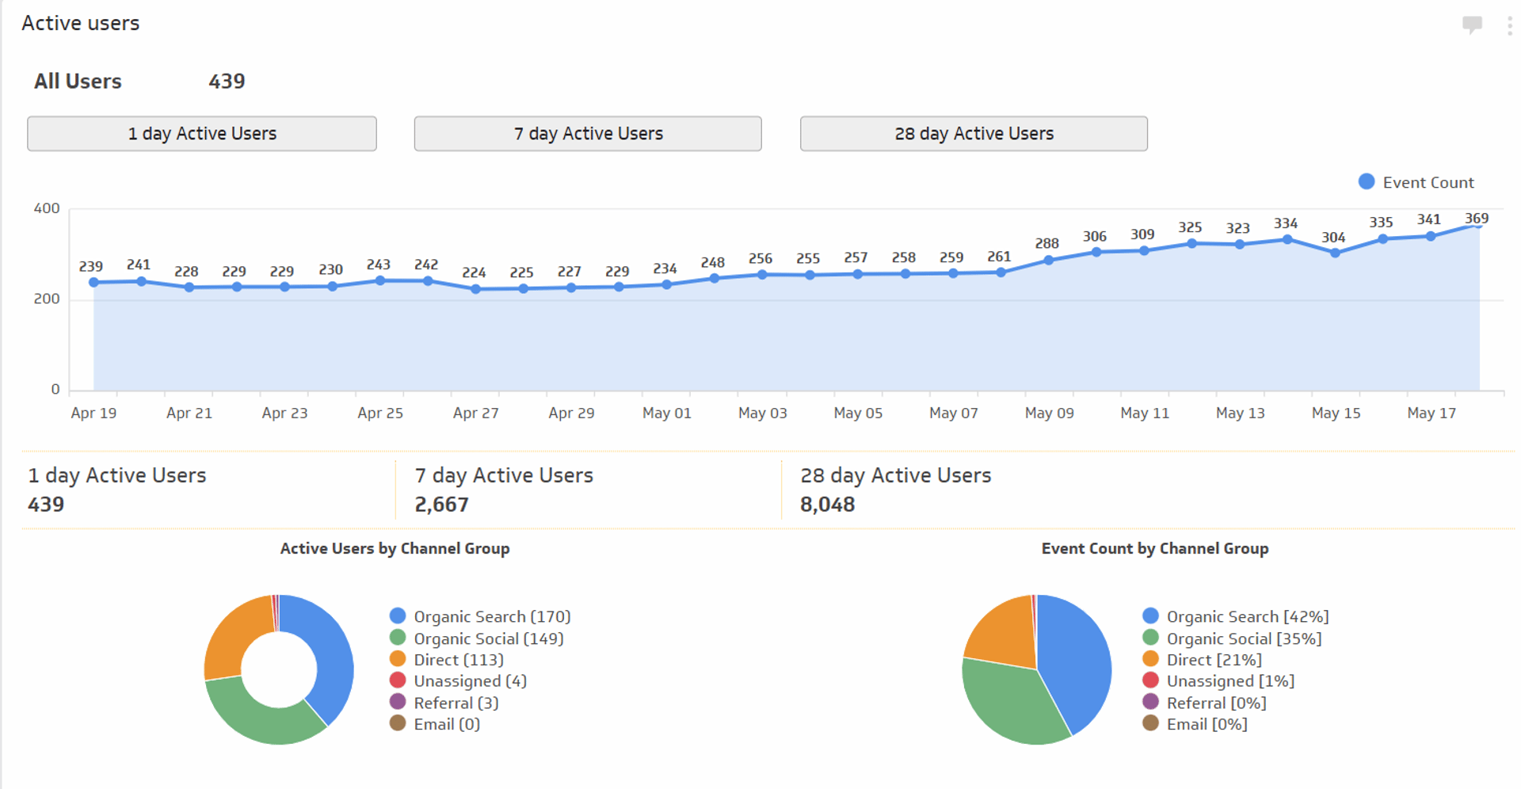This screenshot has width=1521, height=789.
Task: Open the three-dot overflow menu
Action: [x=1509, y=24]
